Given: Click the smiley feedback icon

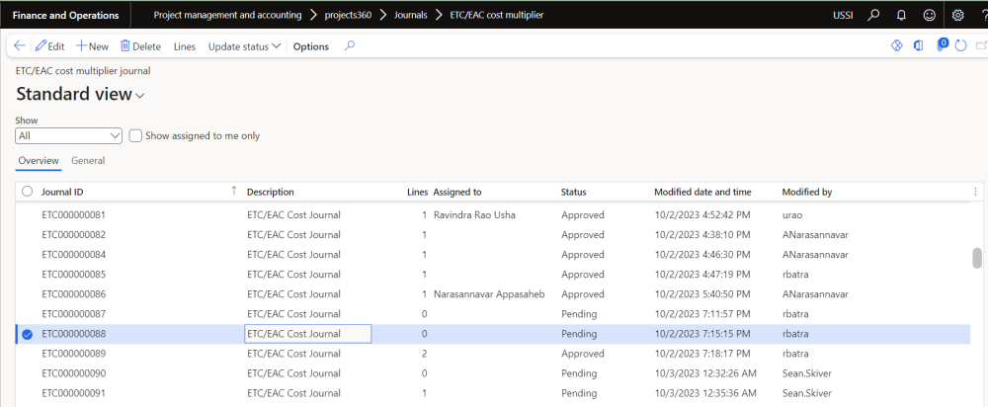Looking at the screenshot, I should pyautogui.click(x=929, y=16).
